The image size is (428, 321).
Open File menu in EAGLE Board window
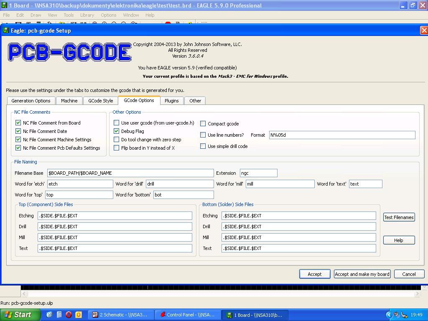click(x=6, y=15)
